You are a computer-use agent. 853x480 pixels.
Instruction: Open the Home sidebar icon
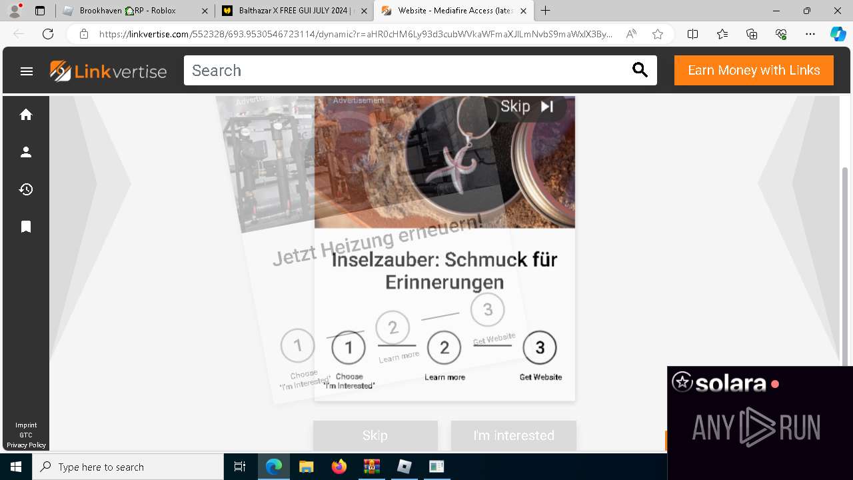[26, 115]
